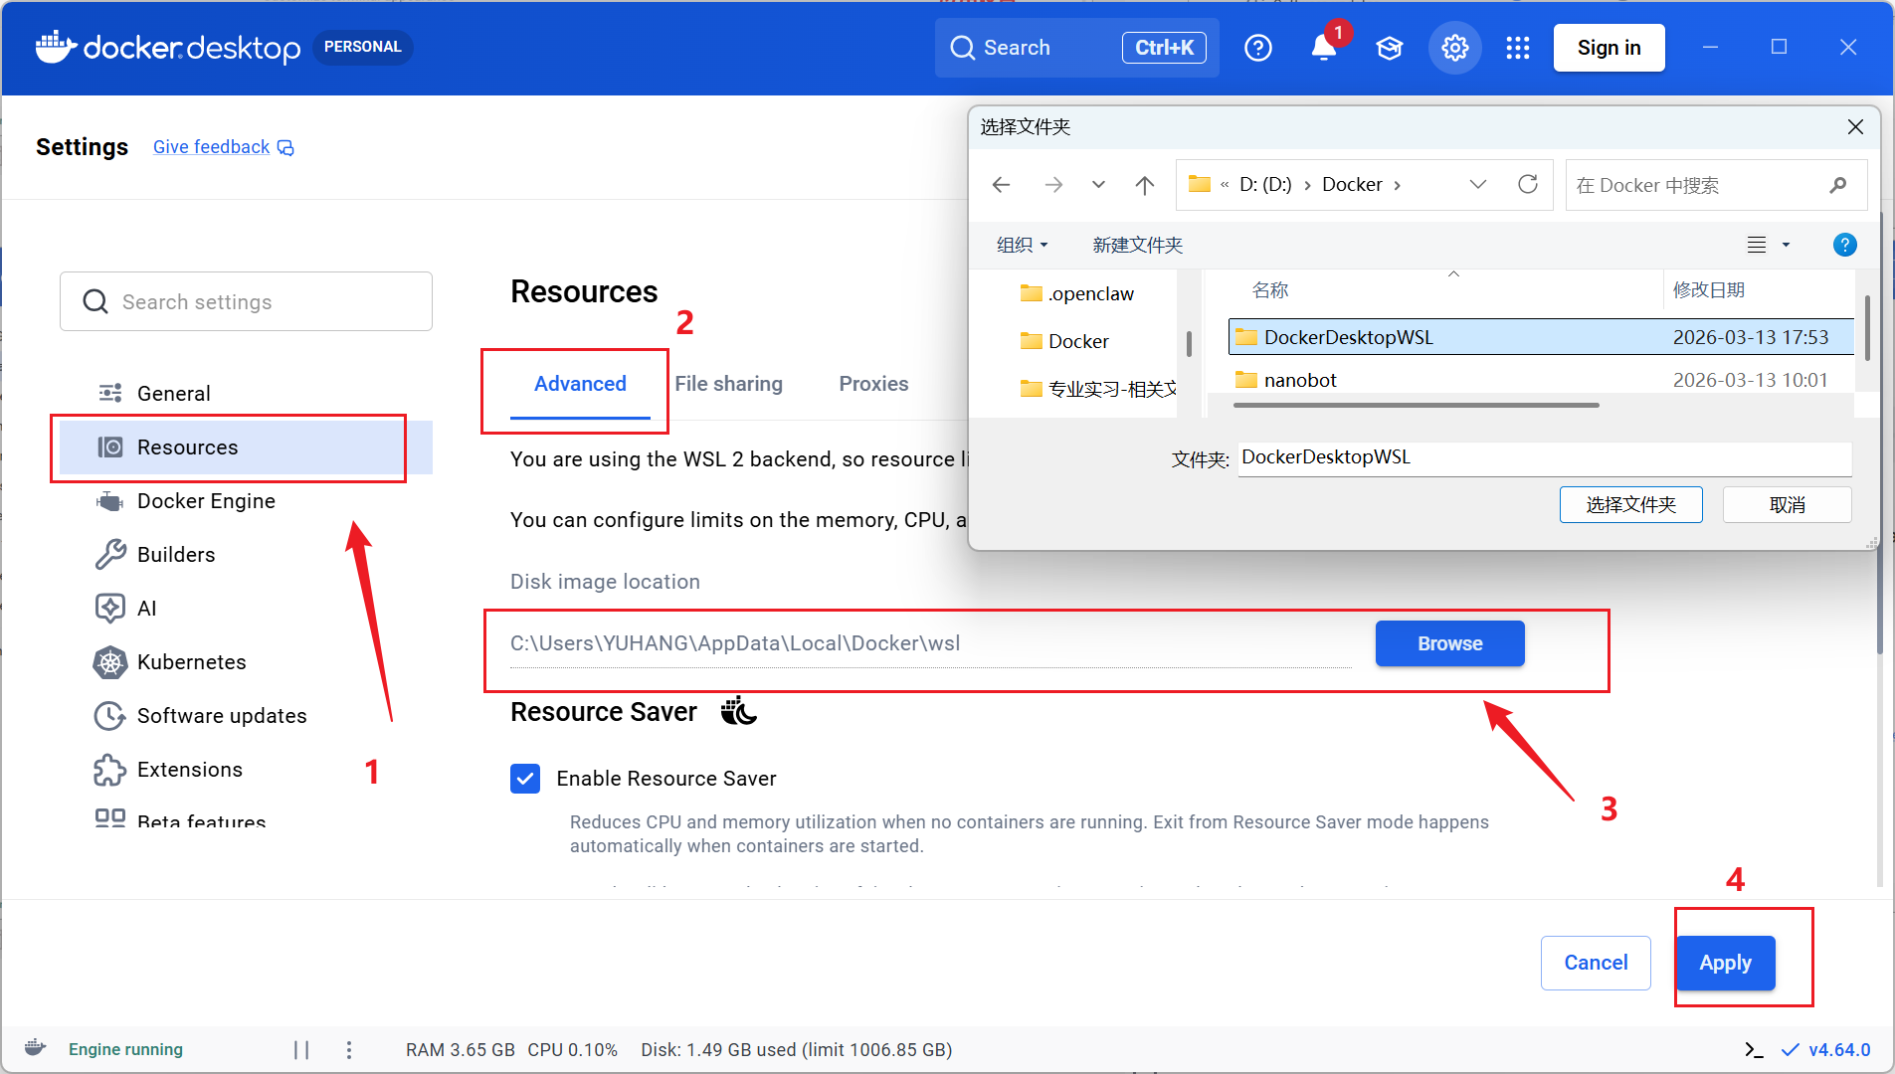
Task: Expand the D: drive breadcrumb chevron
Action: [1307, 185]
